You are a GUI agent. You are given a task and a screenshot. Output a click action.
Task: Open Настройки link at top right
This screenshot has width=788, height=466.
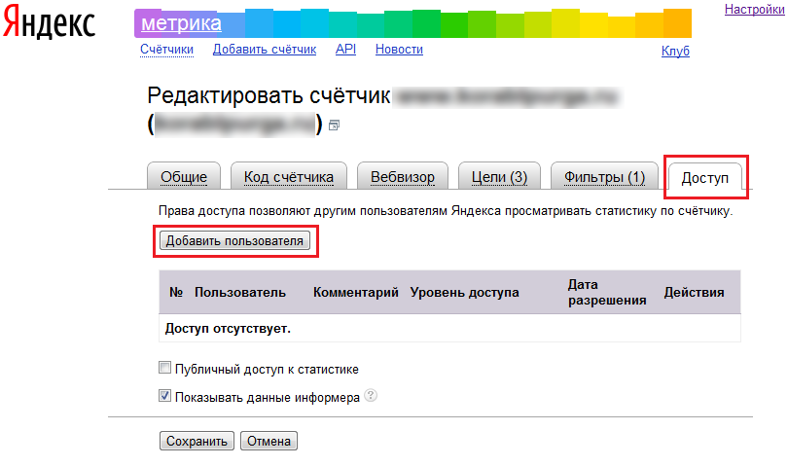click(x=754, y=9)
